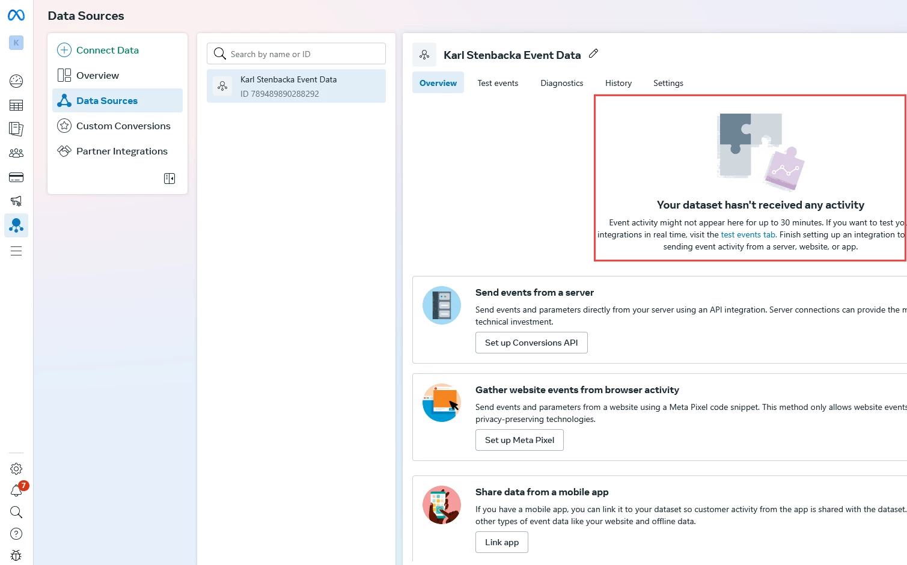Image resolution: width=907 pixels, height=565 pixels.
Task: Click the server illustration icon
Action: pyautogui.click(x=442, y=305)
